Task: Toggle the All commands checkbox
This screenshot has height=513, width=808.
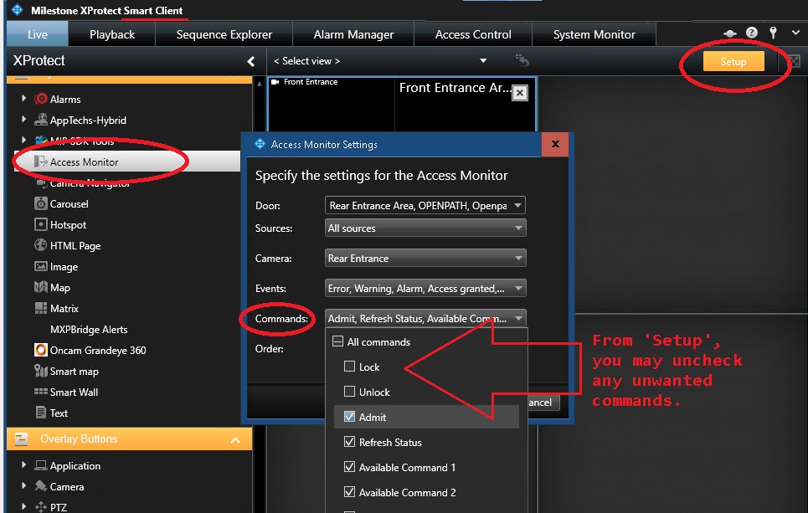Action: 338,341
